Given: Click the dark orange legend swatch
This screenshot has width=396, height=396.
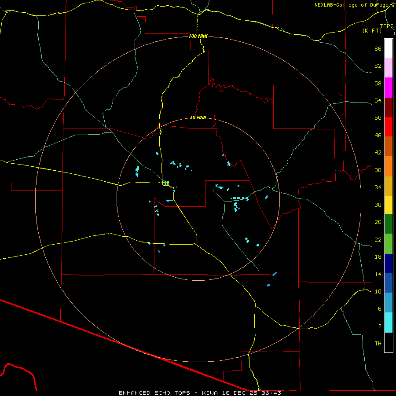Looking at the screenshot, I should click(389, 147).
